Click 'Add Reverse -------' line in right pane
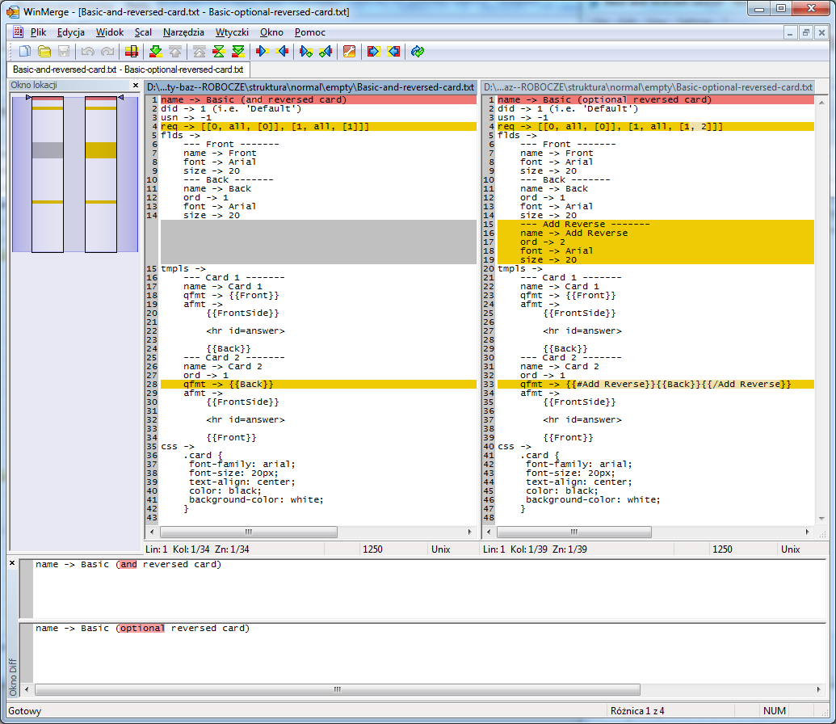Screen dimensions: 836x724 [x=656, y=224]
